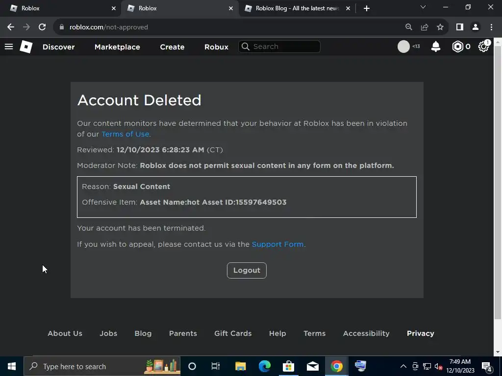Screen dimensions: 502x376
Task: Click the scrollbar down arrow
Action: point(498,352)
